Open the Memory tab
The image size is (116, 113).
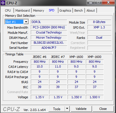tap(38, 11)
